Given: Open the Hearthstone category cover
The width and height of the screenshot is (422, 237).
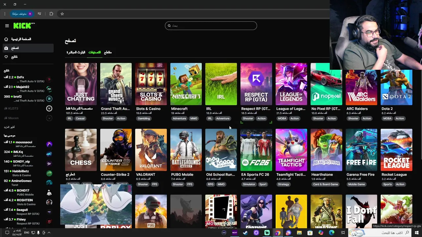Looking at the screenshot, I should (x=326, y=150).
